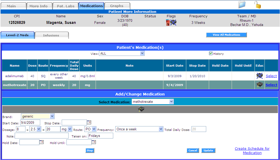Viewport: 280px width, 160px height.
Task: Open the folder icon at top right
Action: point(242,4)
